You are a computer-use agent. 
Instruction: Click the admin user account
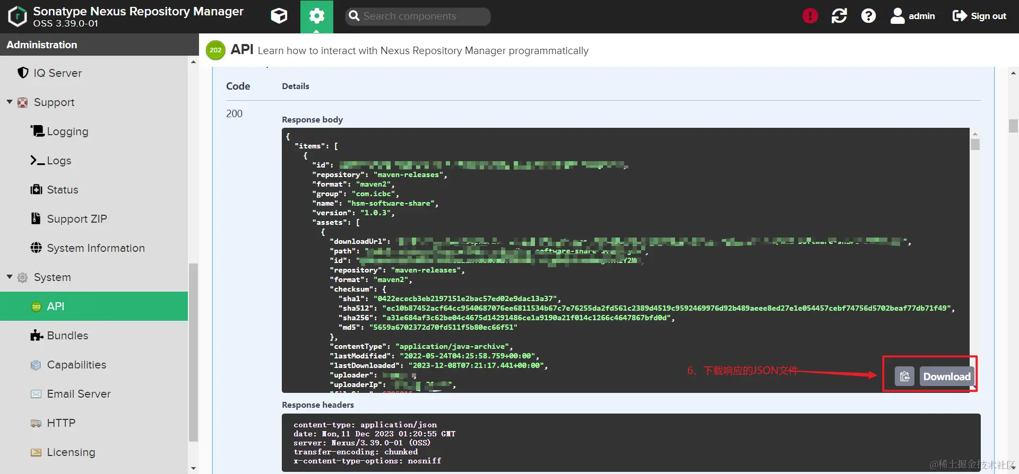click(912, 16)
